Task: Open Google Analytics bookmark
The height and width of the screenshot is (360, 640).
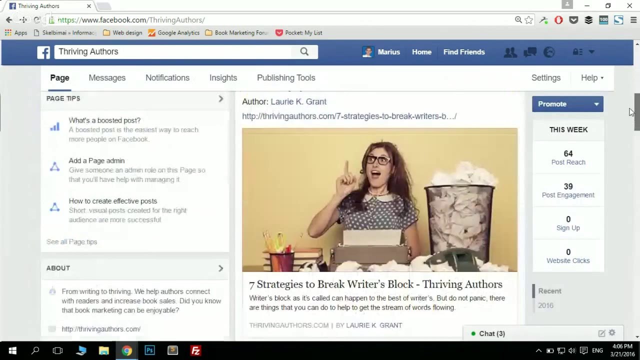Action: point(174,33)
